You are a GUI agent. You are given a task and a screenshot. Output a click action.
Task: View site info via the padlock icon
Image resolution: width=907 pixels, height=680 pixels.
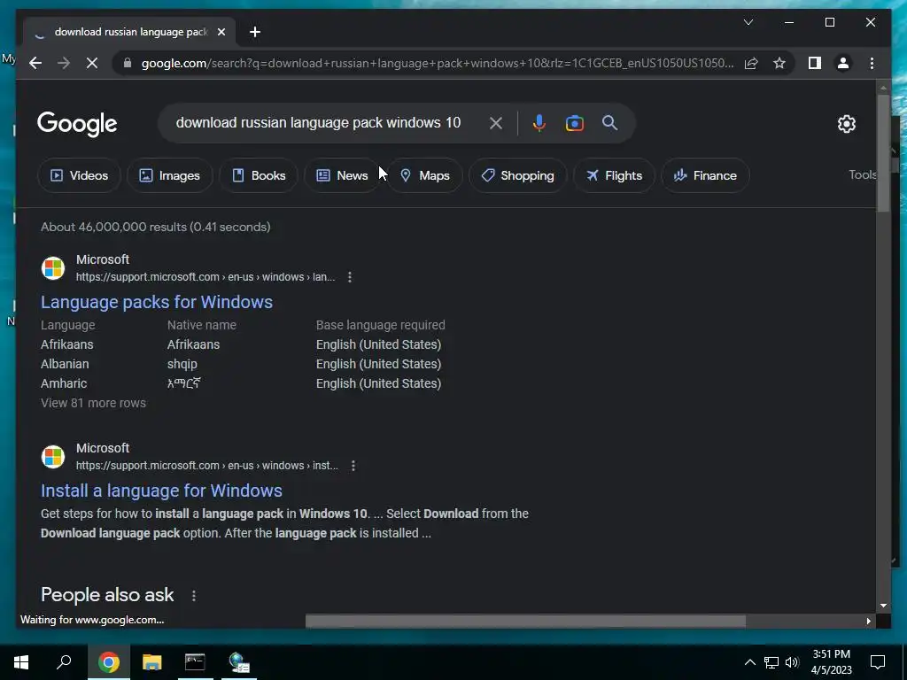(x=128, y=63)
